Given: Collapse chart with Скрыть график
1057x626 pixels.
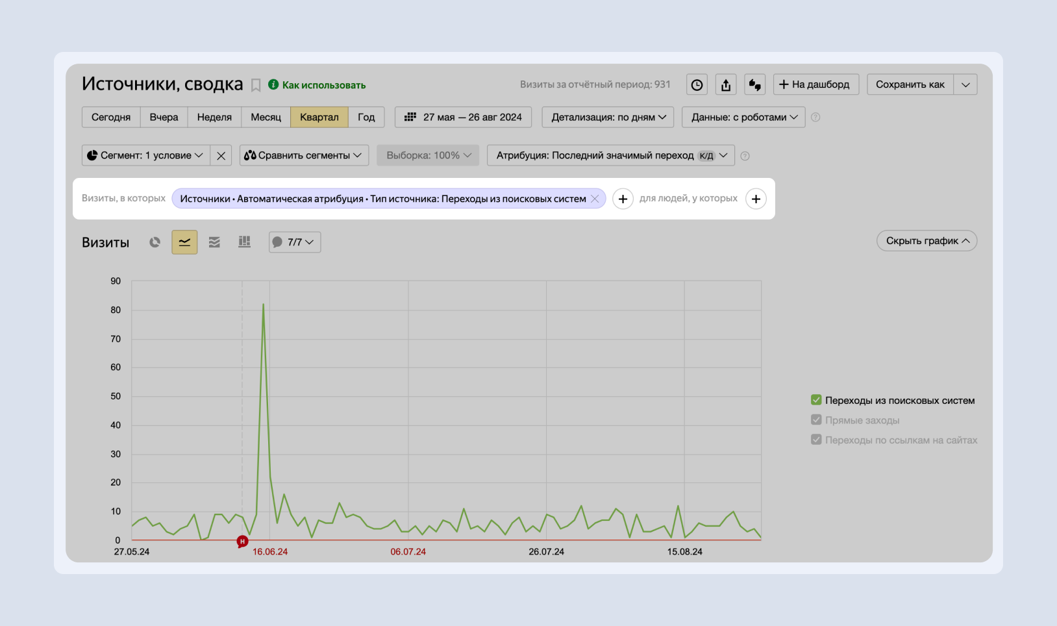Looking at the screenshot, I should click(x=927, y=241).
